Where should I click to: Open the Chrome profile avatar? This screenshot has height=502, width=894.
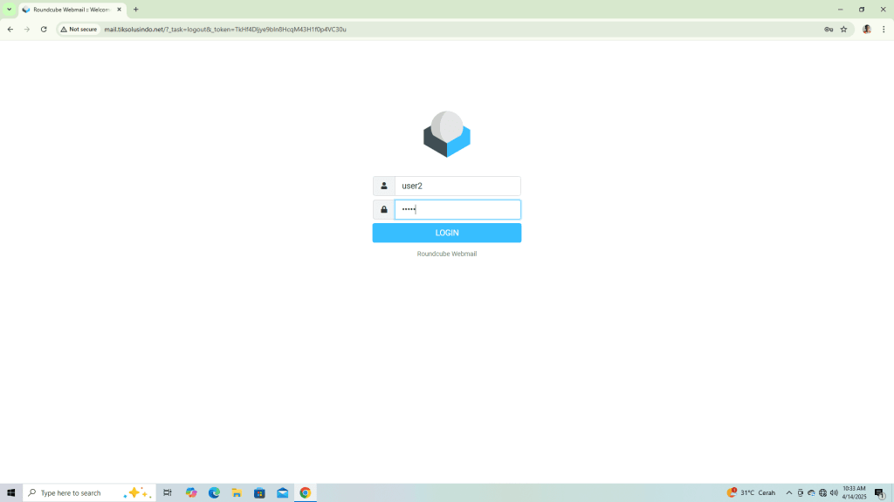click(866, 29)
